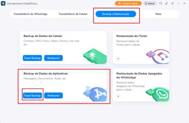Image resolution: width=189 pixels, height=123 pixels.
Task: Click the arrow on Restauração de Dados Apagados card
Action: 118,96
